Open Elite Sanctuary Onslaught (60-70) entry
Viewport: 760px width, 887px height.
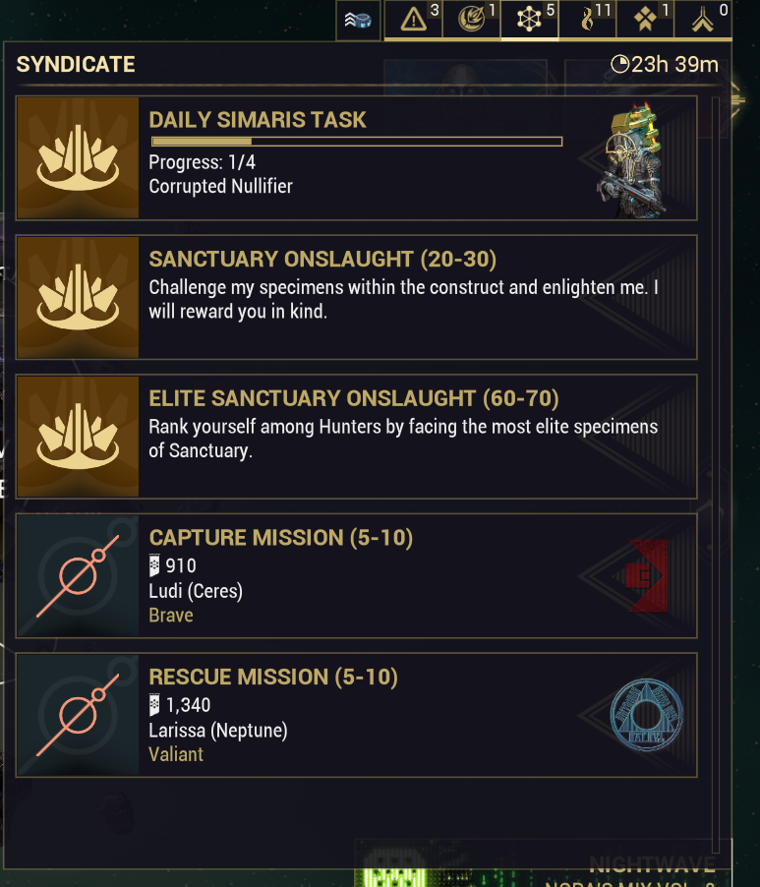tap(354, 398)
